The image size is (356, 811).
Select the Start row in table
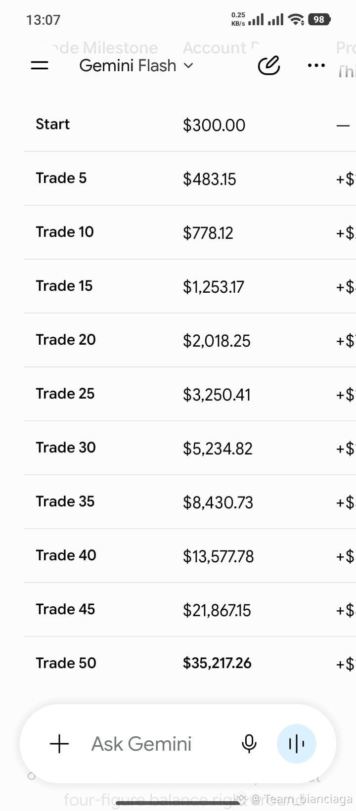pyautogui.click(x=190, y=125)
